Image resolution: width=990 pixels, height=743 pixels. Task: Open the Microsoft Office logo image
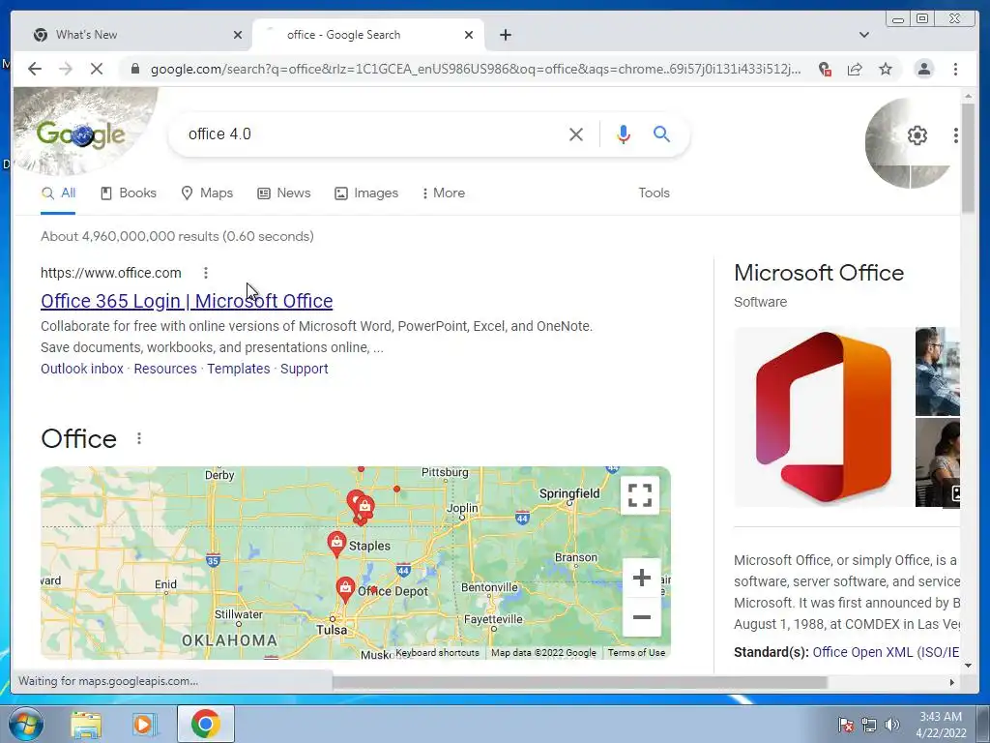click(824, 417)
